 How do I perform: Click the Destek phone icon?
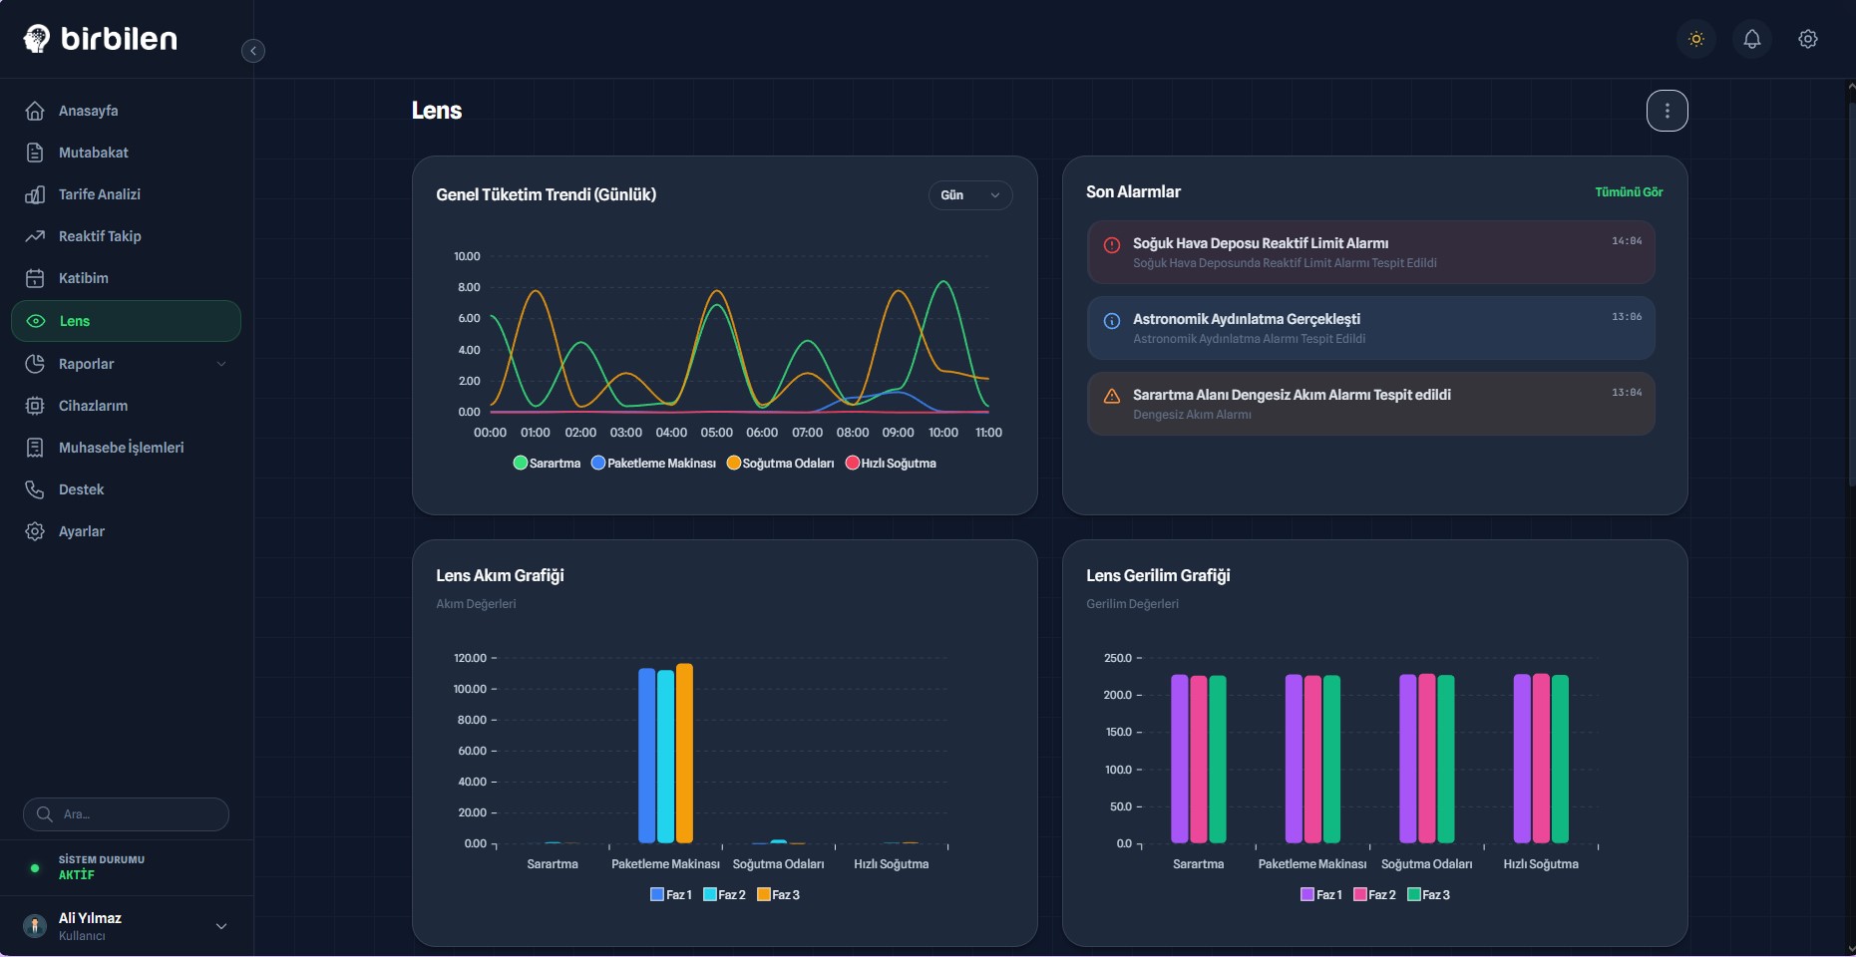[35, 489]
